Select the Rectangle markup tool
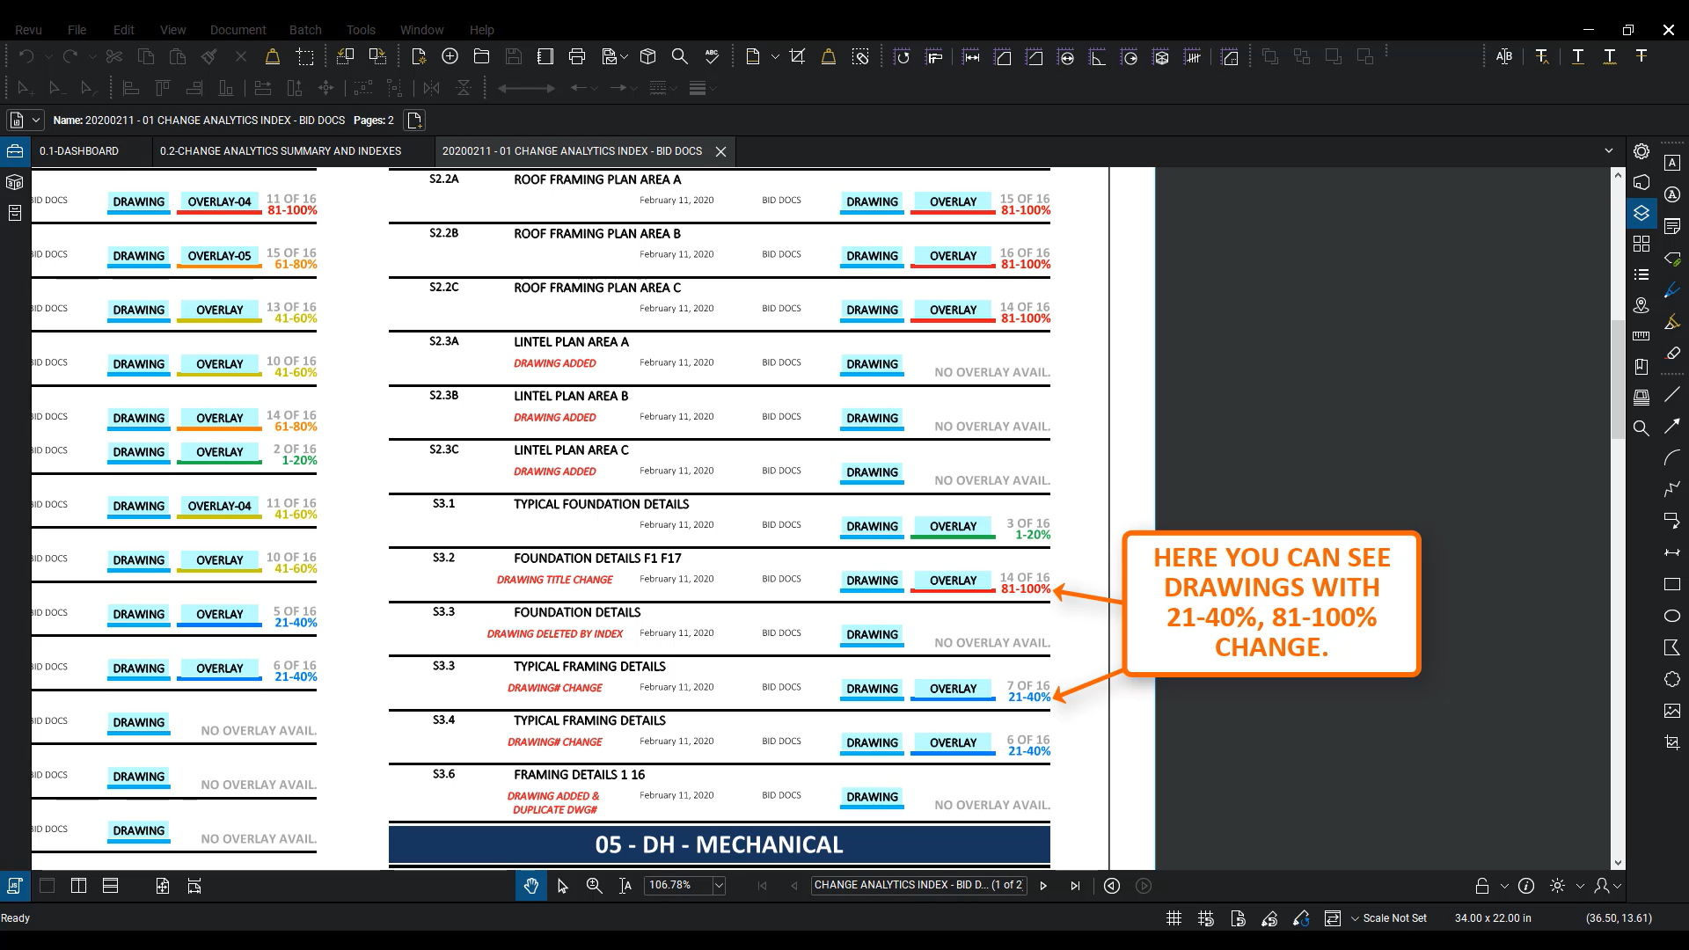This screenshot has height=950, width=1689. (x=1672, y=584)
